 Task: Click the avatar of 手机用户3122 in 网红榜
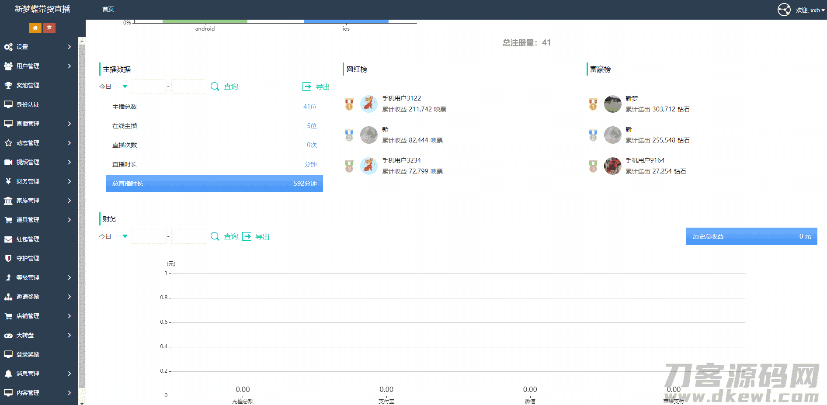[368, 104]
